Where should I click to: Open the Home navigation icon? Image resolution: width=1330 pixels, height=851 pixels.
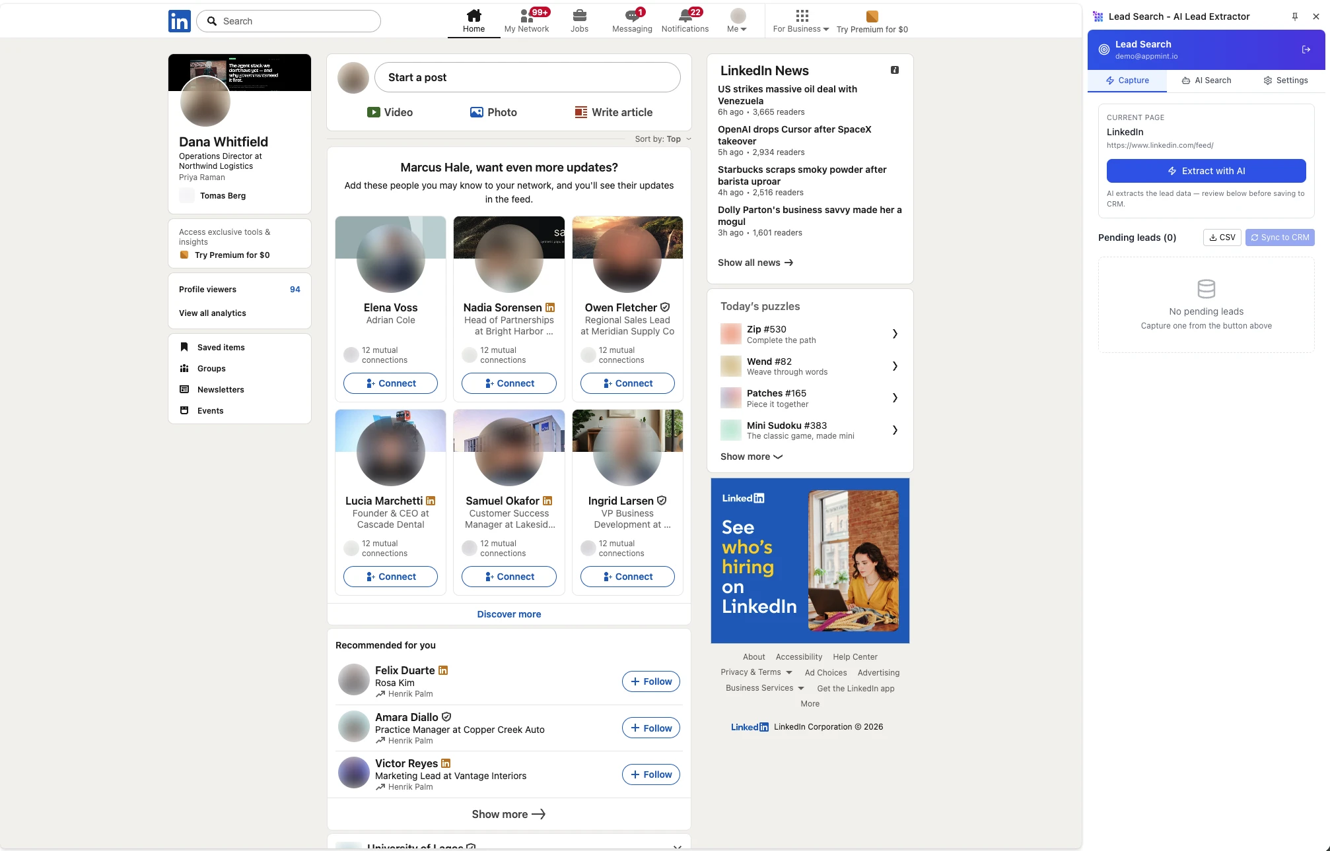(473, 15)
